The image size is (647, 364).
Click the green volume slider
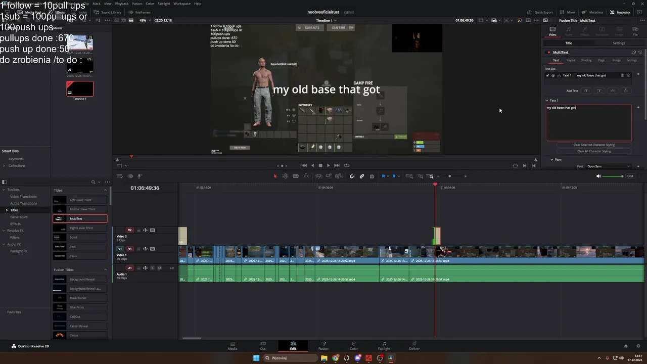pyautogui.click(x=614, y=176)
